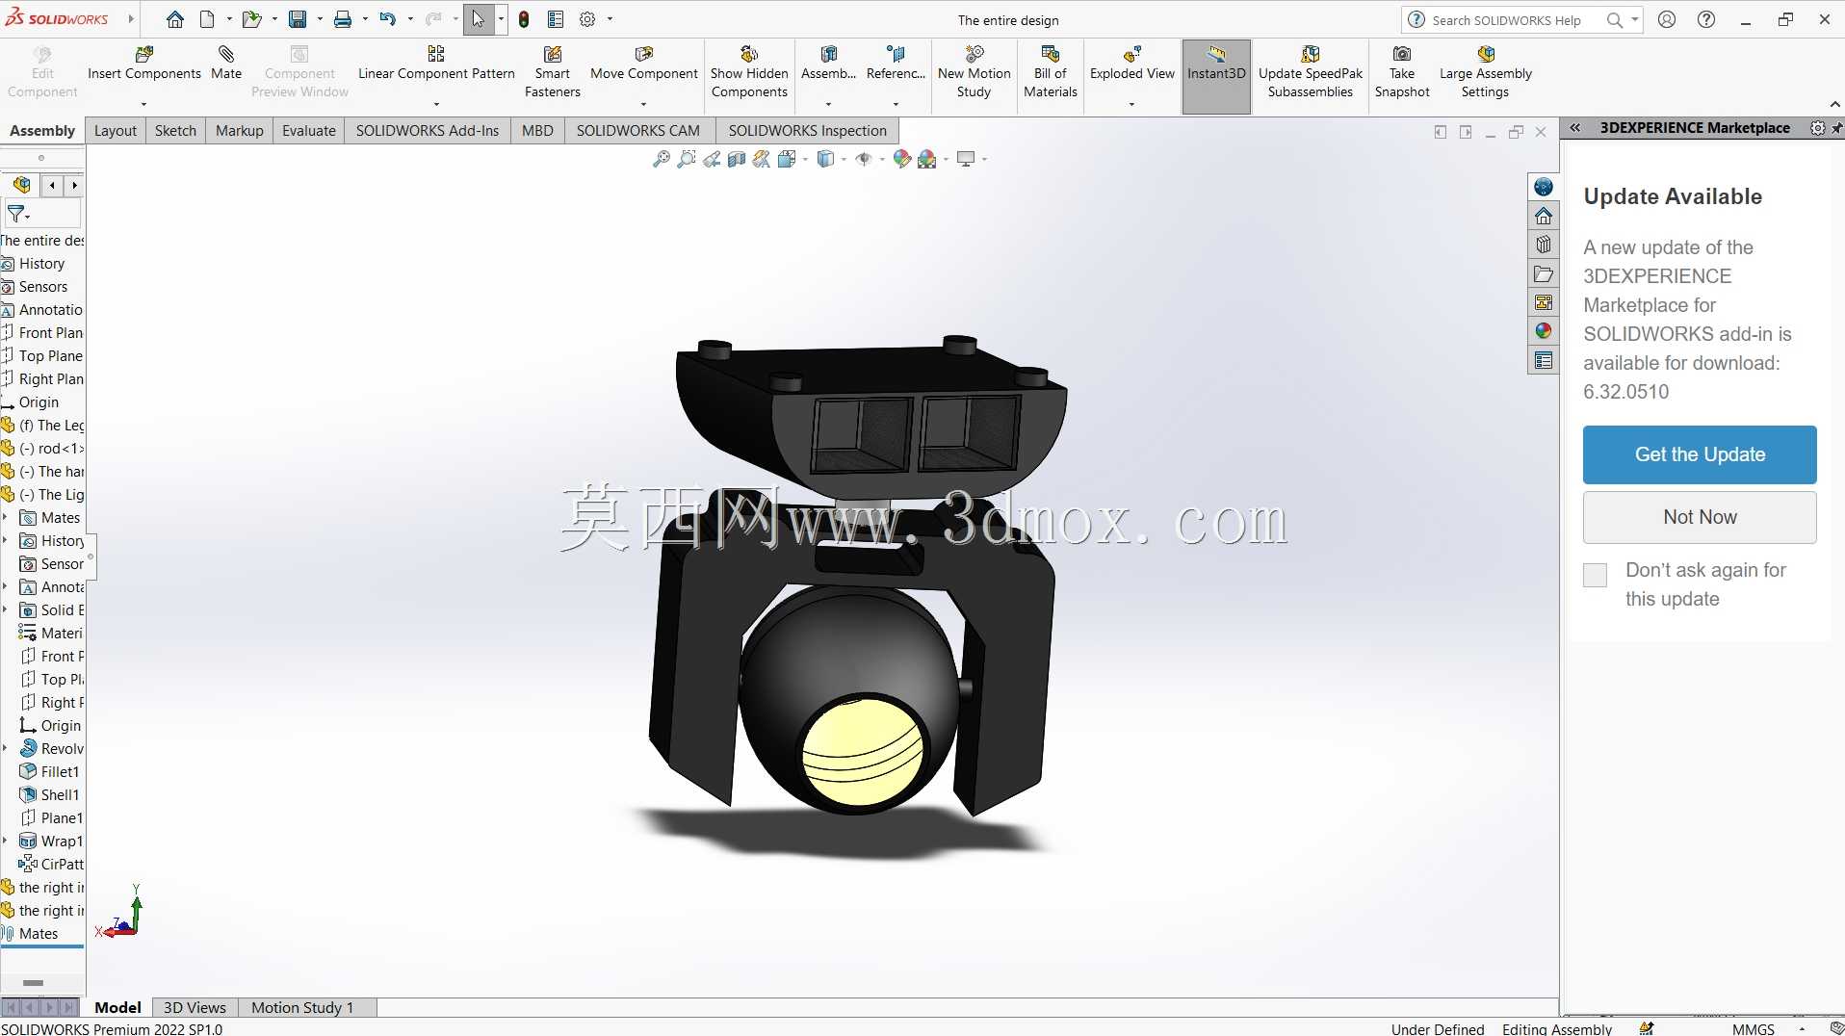This screenshot has height=1036, width=1845.
Task: Open Marketplace panel settings gear
Action: click(x=1817, y=128)
